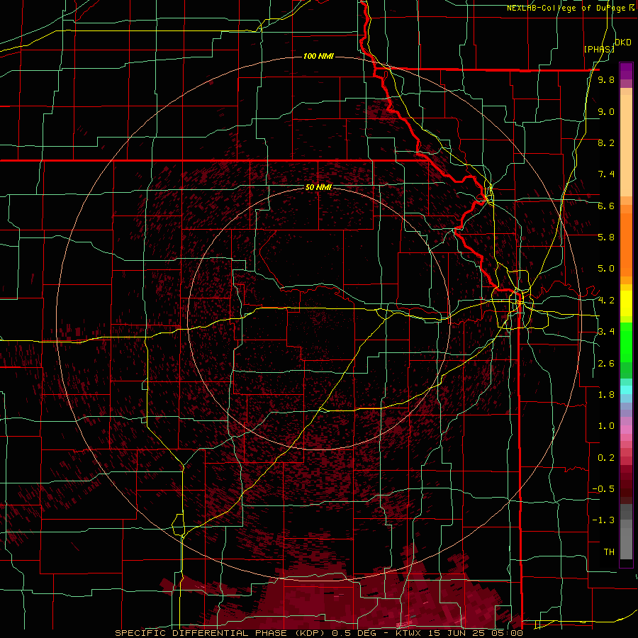The height and width of the screenshot is (638, 638).
Task: Pick the bright green segment of the color bar
Action: [626, 343]
